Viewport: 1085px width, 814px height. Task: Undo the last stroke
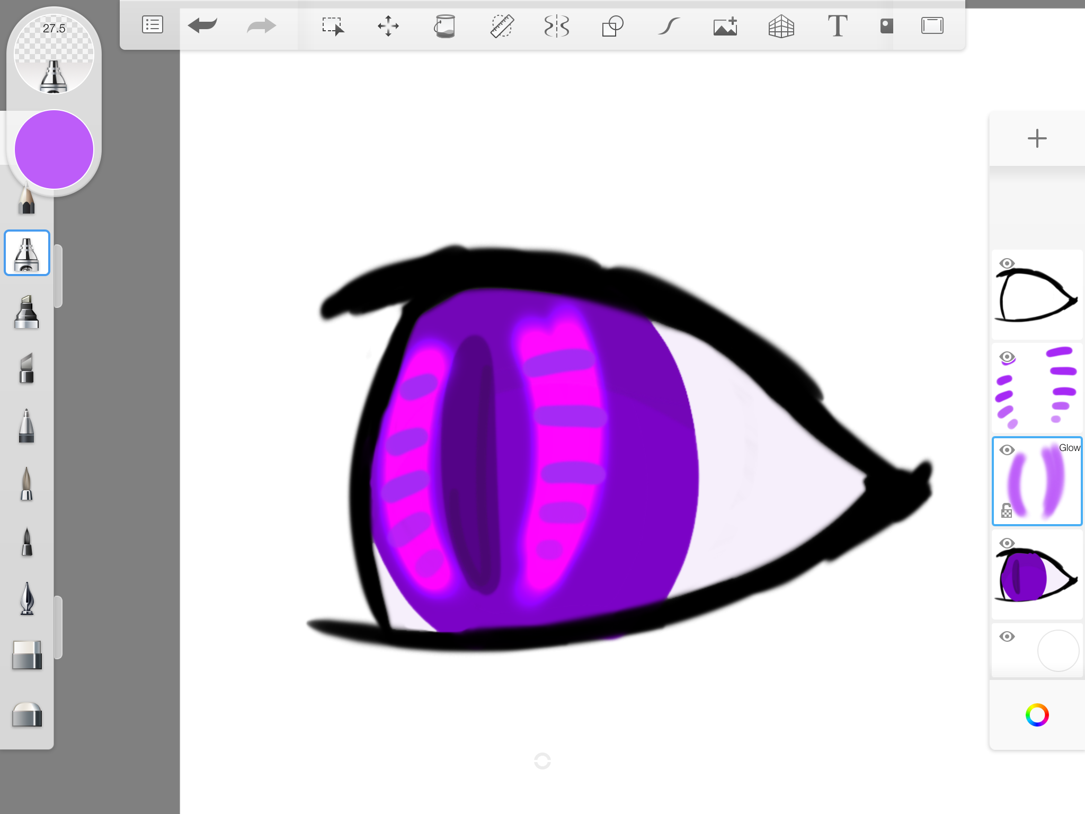point(202,25)
